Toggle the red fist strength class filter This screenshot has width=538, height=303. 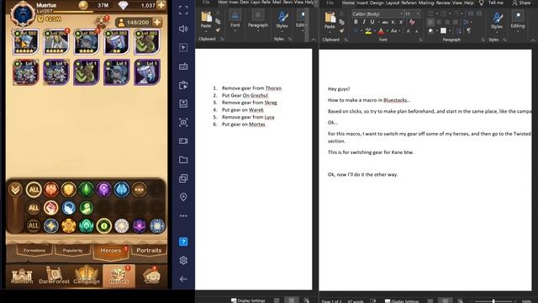point(50,208)
